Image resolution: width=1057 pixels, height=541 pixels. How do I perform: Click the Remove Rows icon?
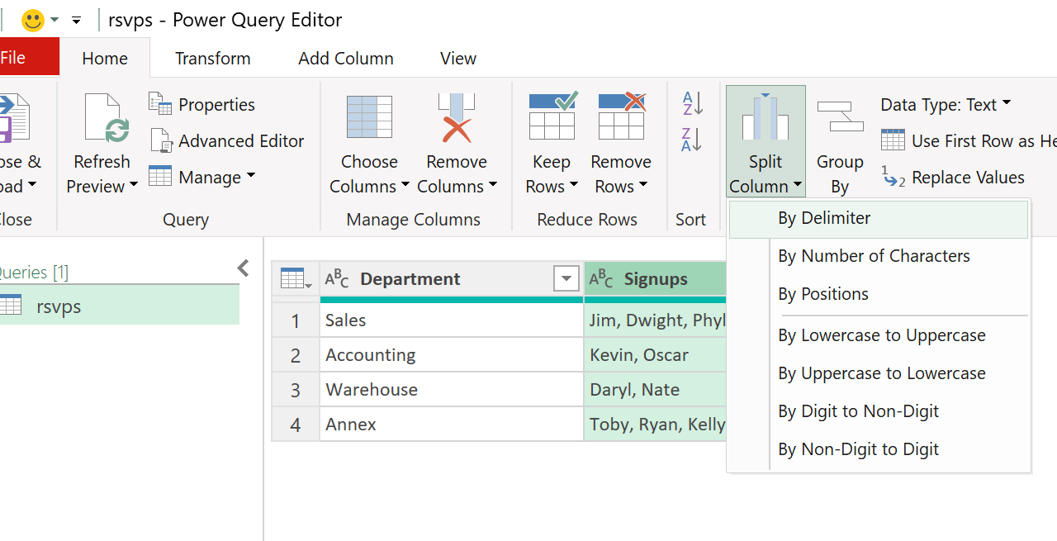[621, 116]
